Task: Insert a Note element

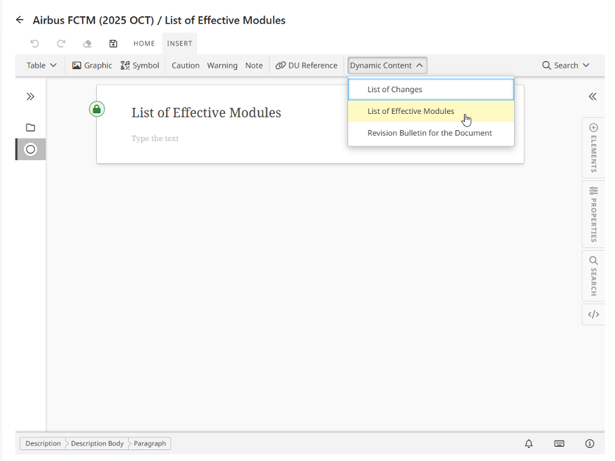Action: pyautogui.click(x=254, y=66)
